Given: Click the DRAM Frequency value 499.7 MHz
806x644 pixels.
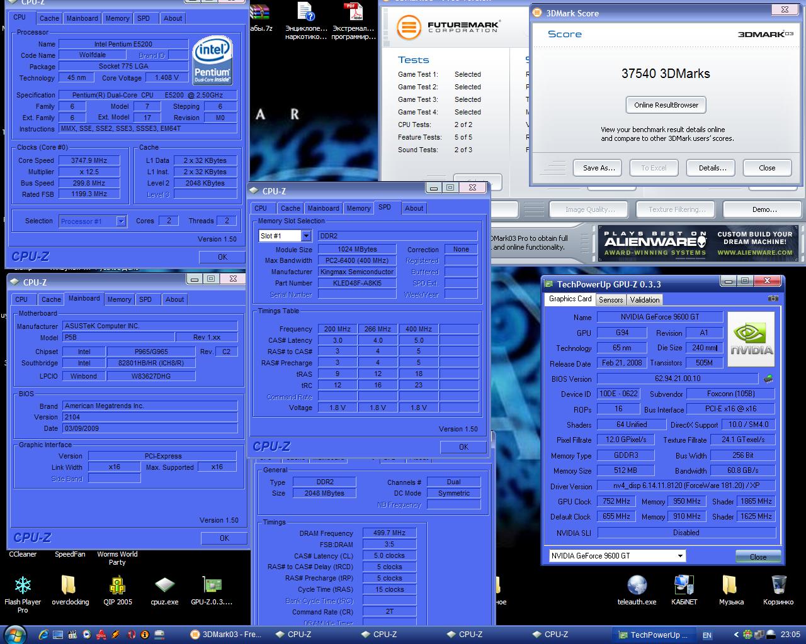Looking at the screenshot, I should (x=389, y=533).
